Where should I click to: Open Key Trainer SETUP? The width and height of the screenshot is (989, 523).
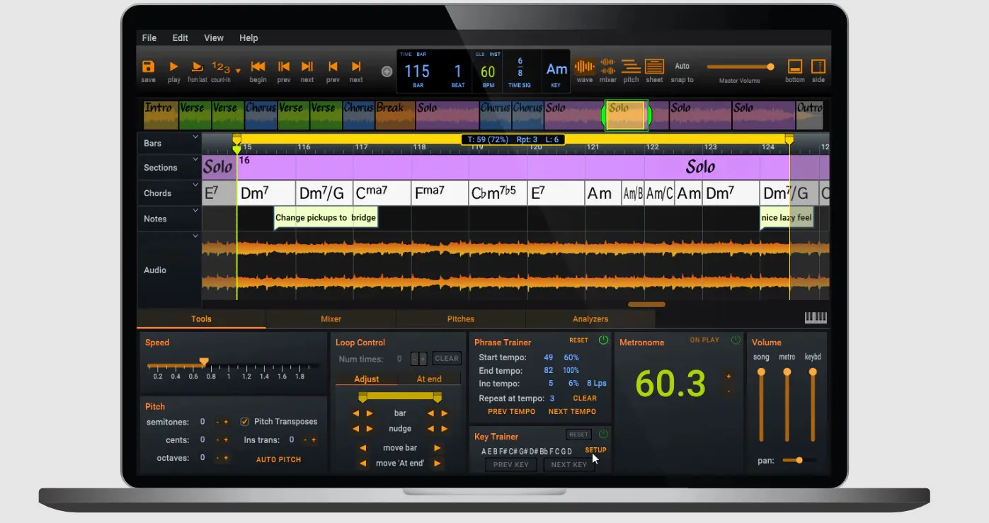point(595,450)
